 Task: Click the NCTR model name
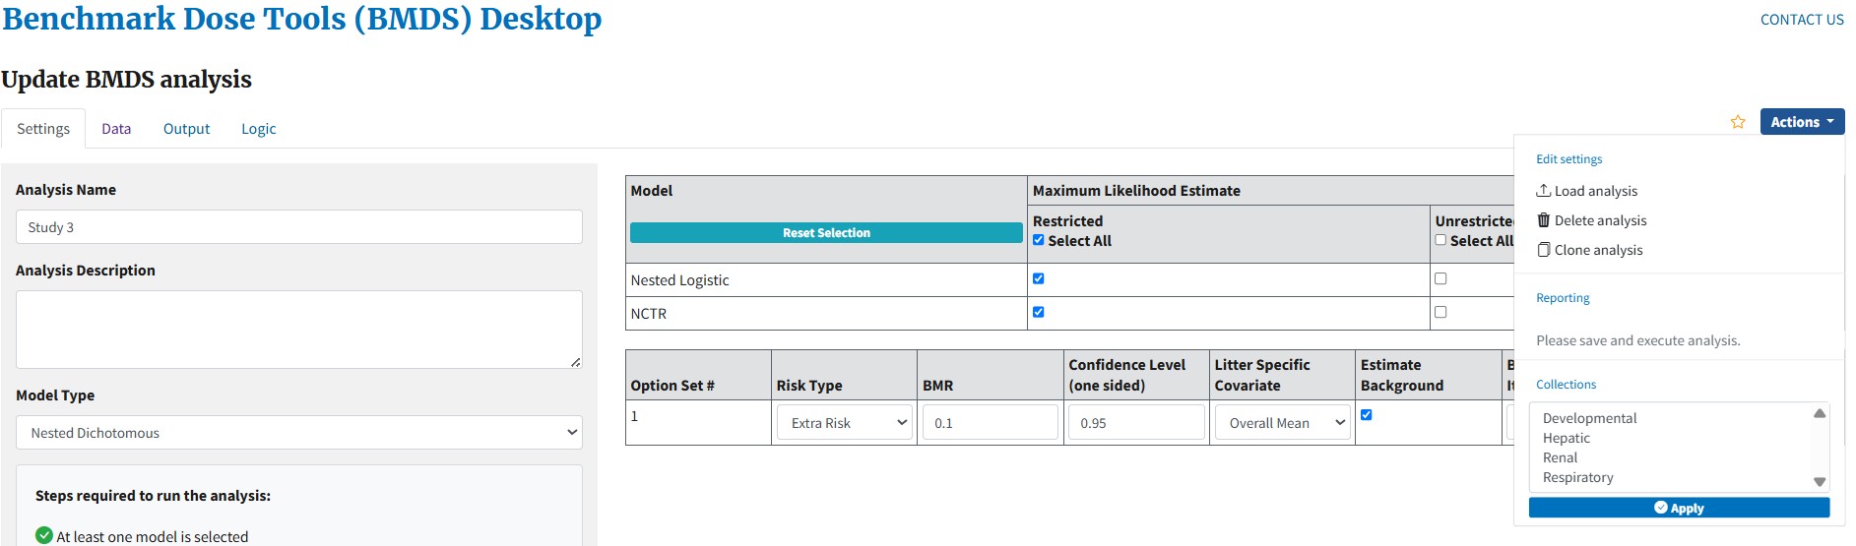click(648, 314)
